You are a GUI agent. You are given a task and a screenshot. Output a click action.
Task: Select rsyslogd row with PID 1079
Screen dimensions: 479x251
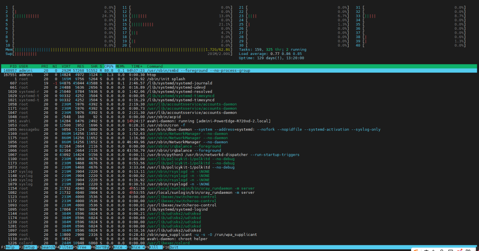click(x=239, y=184)
